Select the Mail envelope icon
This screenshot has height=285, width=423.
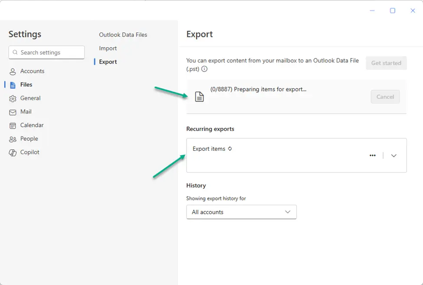click(x=12, y=112)
